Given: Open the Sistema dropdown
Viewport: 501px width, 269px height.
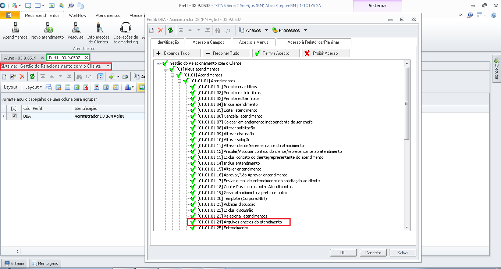Looking at the screenshot, I should click(108, 66).
